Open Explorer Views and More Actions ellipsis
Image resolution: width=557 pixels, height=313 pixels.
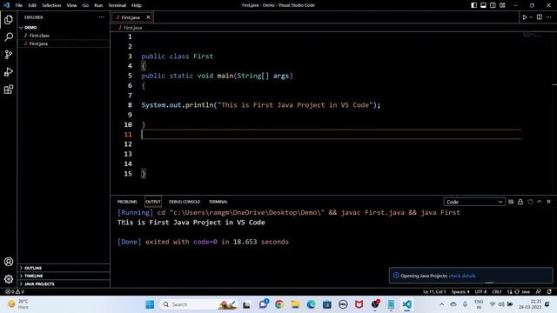(102, 17)
